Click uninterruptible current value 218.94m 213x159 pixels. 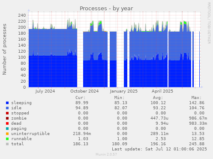coord(82,134)
